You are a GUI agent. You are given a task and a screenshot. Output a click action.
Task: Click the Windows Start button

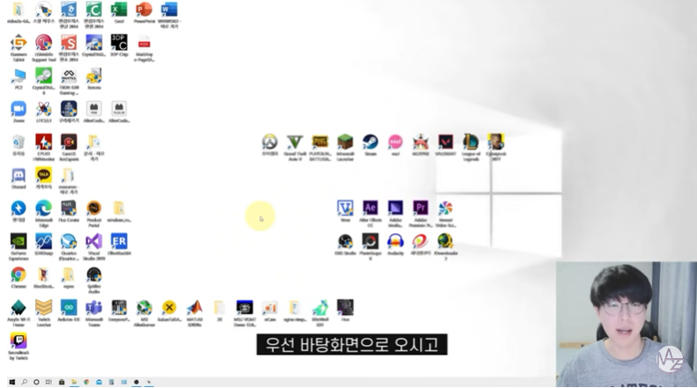(x=12, y=382)
